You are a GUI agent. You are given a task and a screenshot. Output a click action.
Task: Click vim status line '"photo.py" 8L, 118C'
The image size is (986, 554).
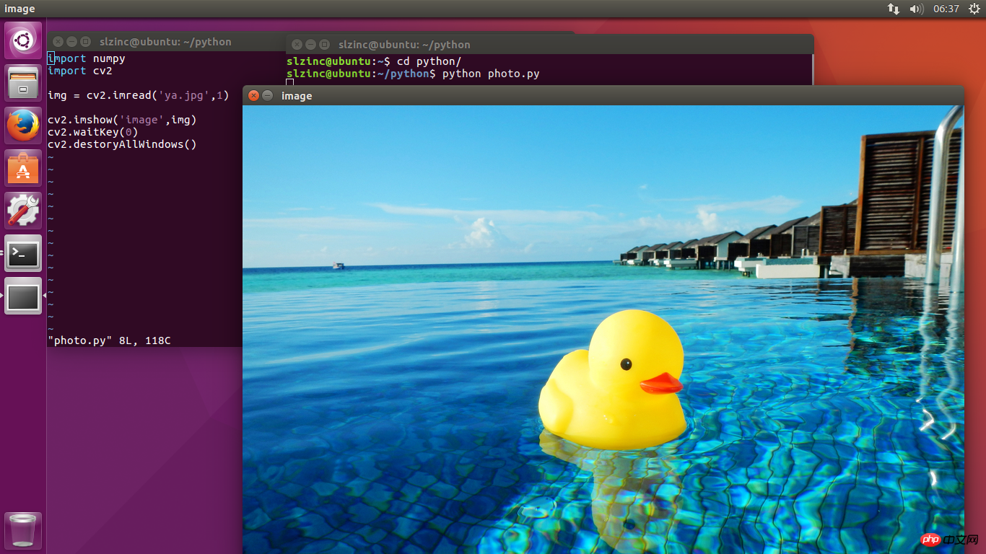coord(109,340)
